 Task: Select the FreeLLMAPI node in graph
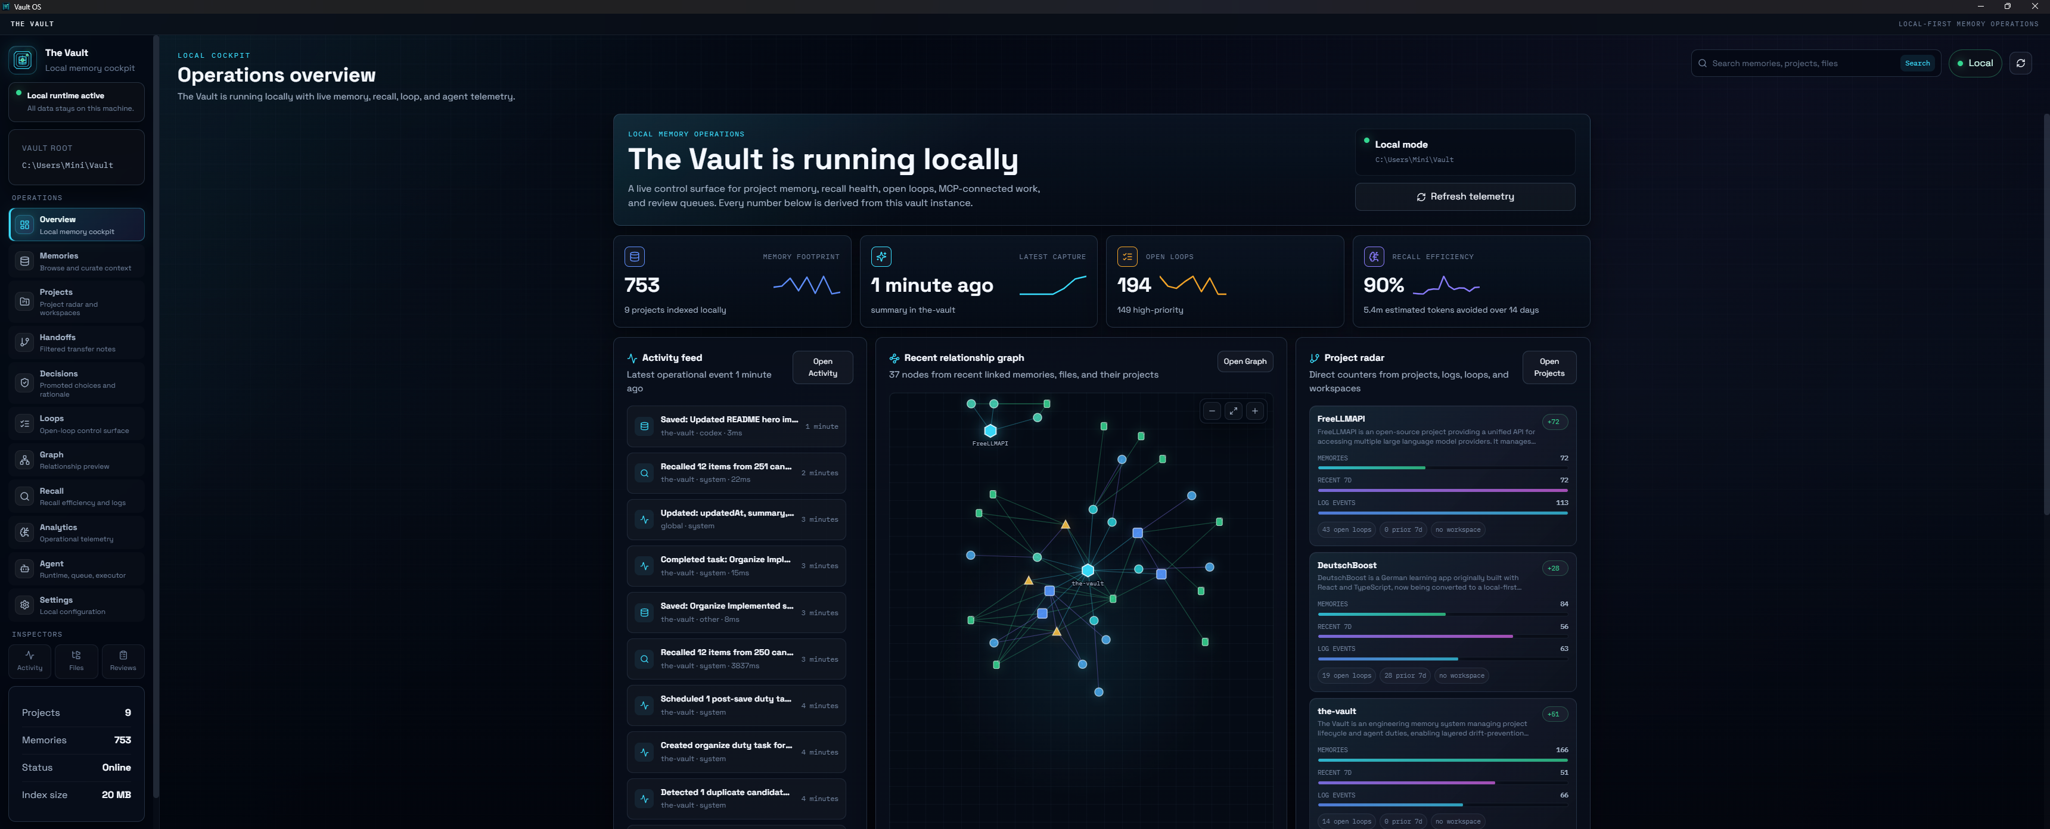pos(990,431)
